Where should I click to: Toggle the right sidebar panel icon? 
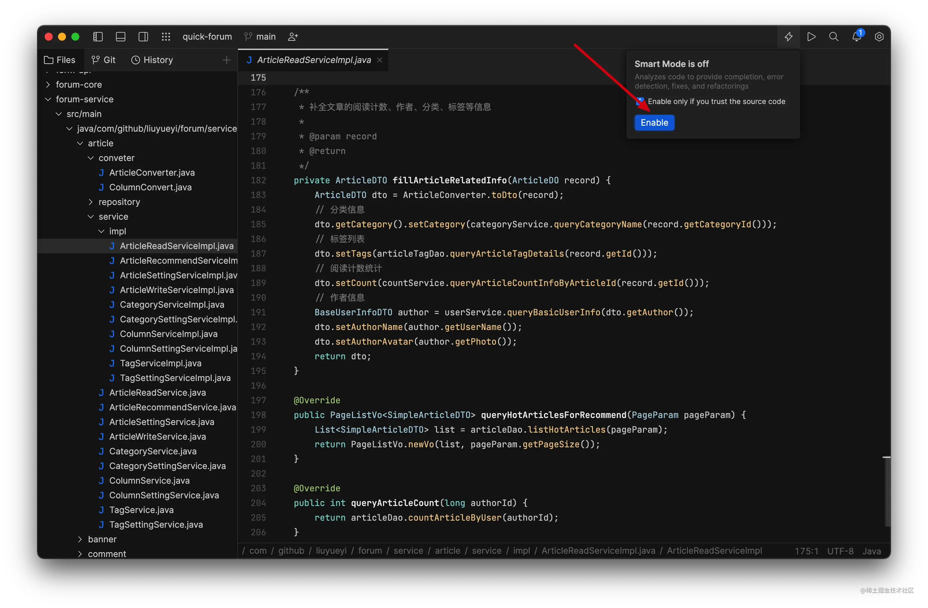(143, 37)
